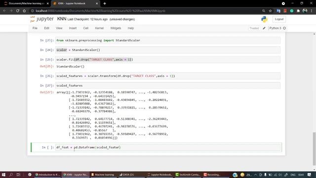Image resolution: width=316 pixels, height=178 pixels.
Task: Click the zoom magnifier in the address bar
Action: tap(264, 11)
